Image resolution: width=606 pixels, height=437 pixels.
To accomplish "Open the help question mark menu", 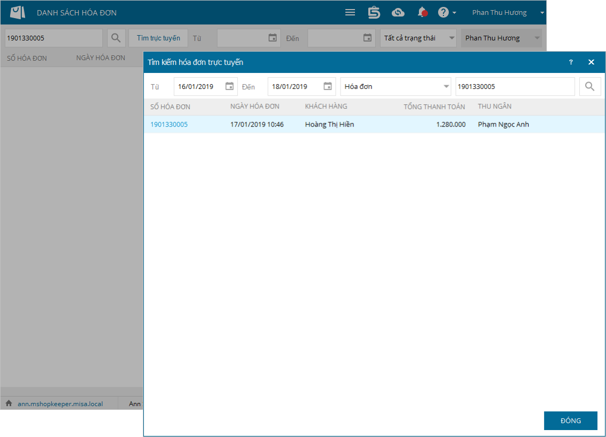I will coord(447,12).
